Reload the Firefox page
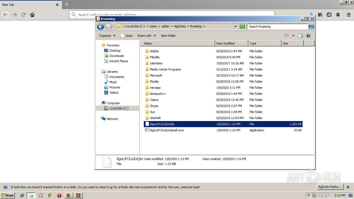 (x=24, y=15)
